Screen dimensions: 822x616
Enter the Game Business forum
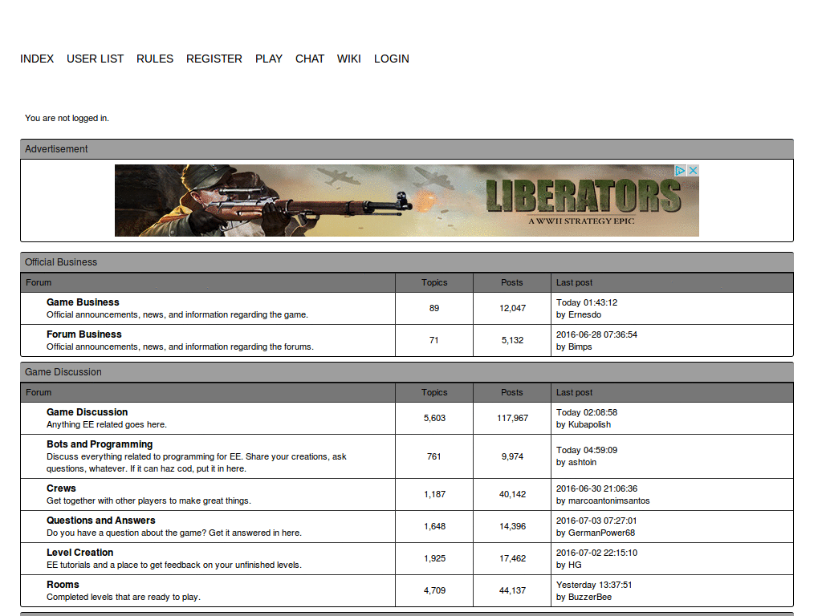[x=83, y=302]
